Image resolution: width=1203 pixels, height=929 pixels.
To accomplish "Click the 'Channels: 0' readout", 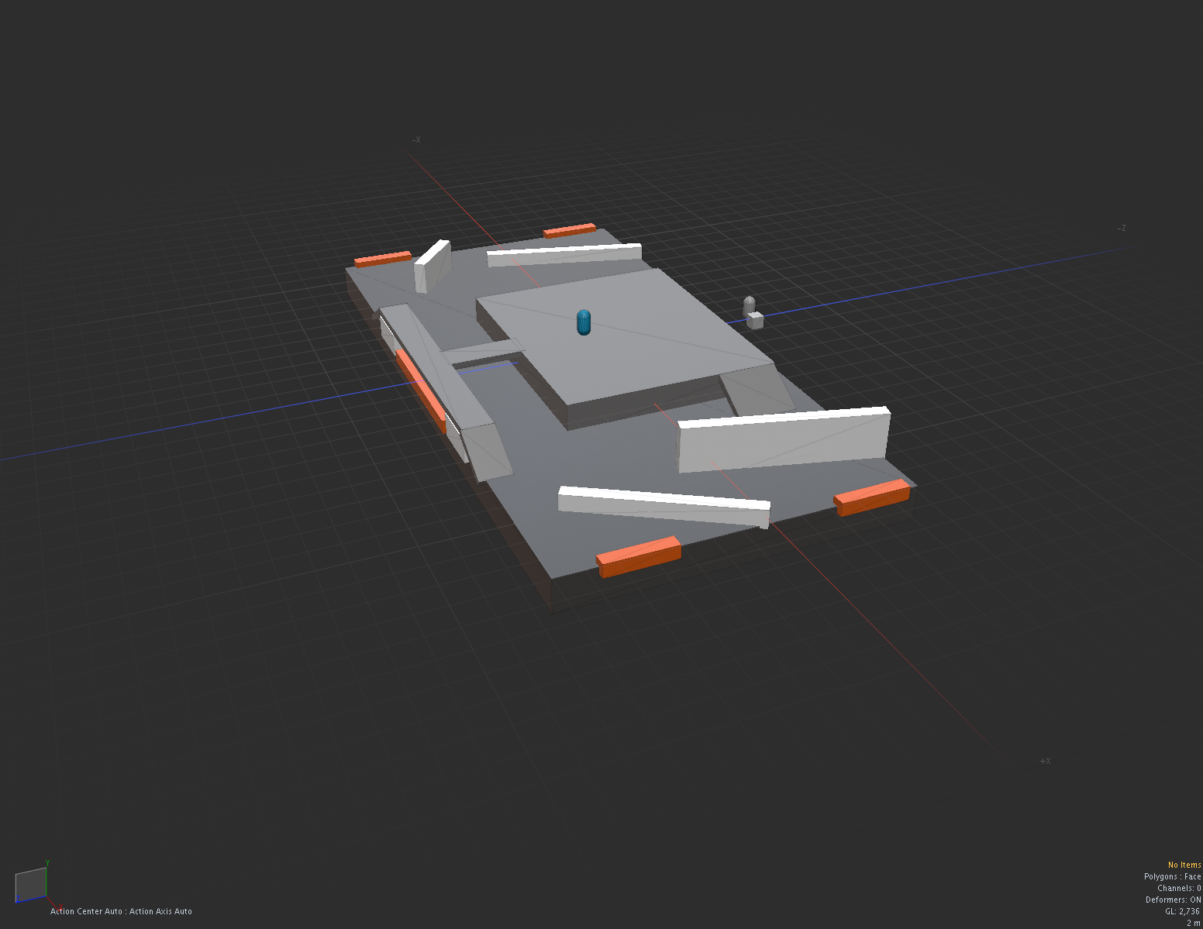I will 1179,888.
